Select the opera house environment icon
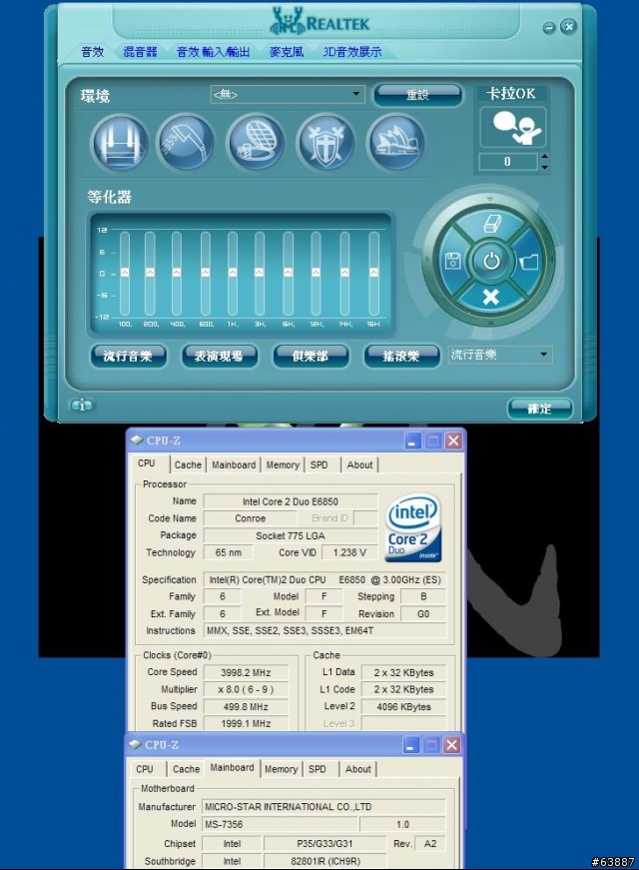 [395, 143]
